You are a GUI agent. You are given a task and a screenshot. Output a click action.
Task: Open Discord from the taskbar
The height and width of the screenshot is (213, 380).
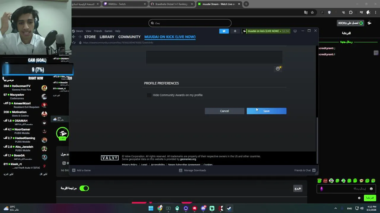203,208
